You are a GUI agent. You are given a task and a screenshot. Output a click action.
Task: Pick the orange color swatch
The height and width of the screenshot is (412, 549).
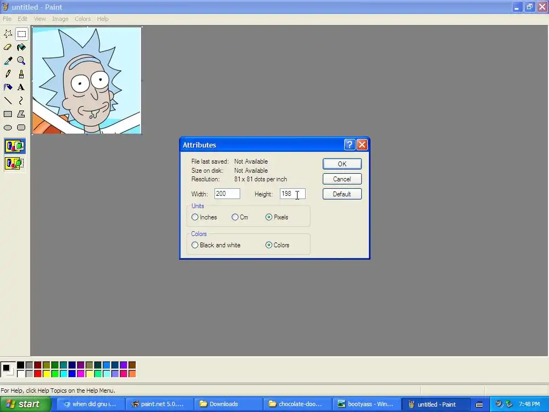(x=132, y=373)
